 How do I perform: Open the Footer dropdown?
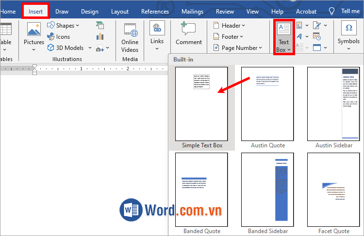[x=228, y=37]
